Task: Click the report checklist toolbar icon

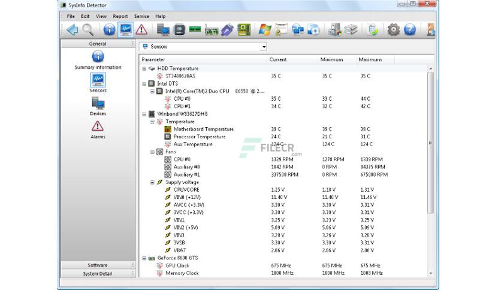Action: pyautogui.click(x=372, y=30)
